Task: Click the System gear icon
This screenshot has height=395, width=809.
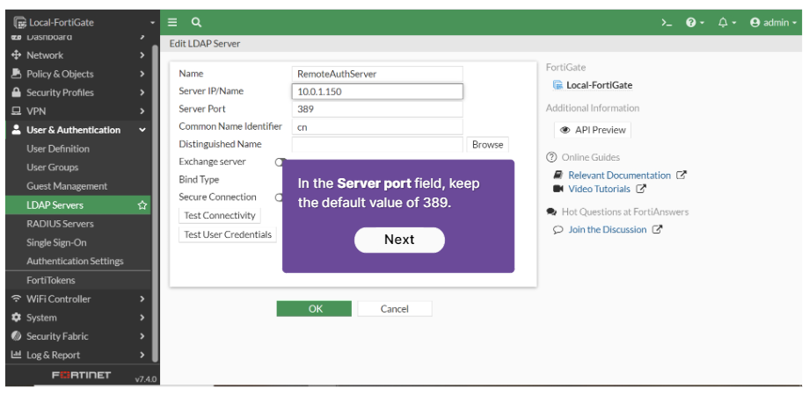Action: [x=16, y=318]
